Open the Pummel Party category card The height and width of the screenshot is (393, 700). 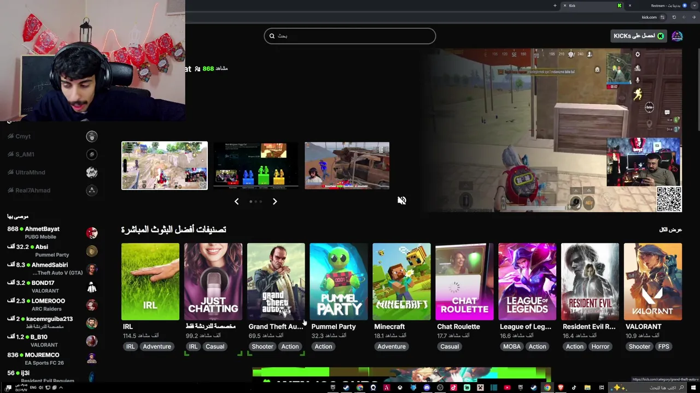339,282
